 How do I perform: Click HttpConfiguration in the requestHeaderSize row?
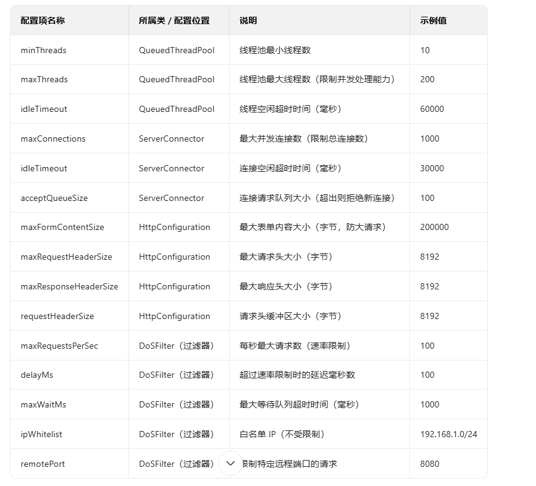[x=174, y=316]
